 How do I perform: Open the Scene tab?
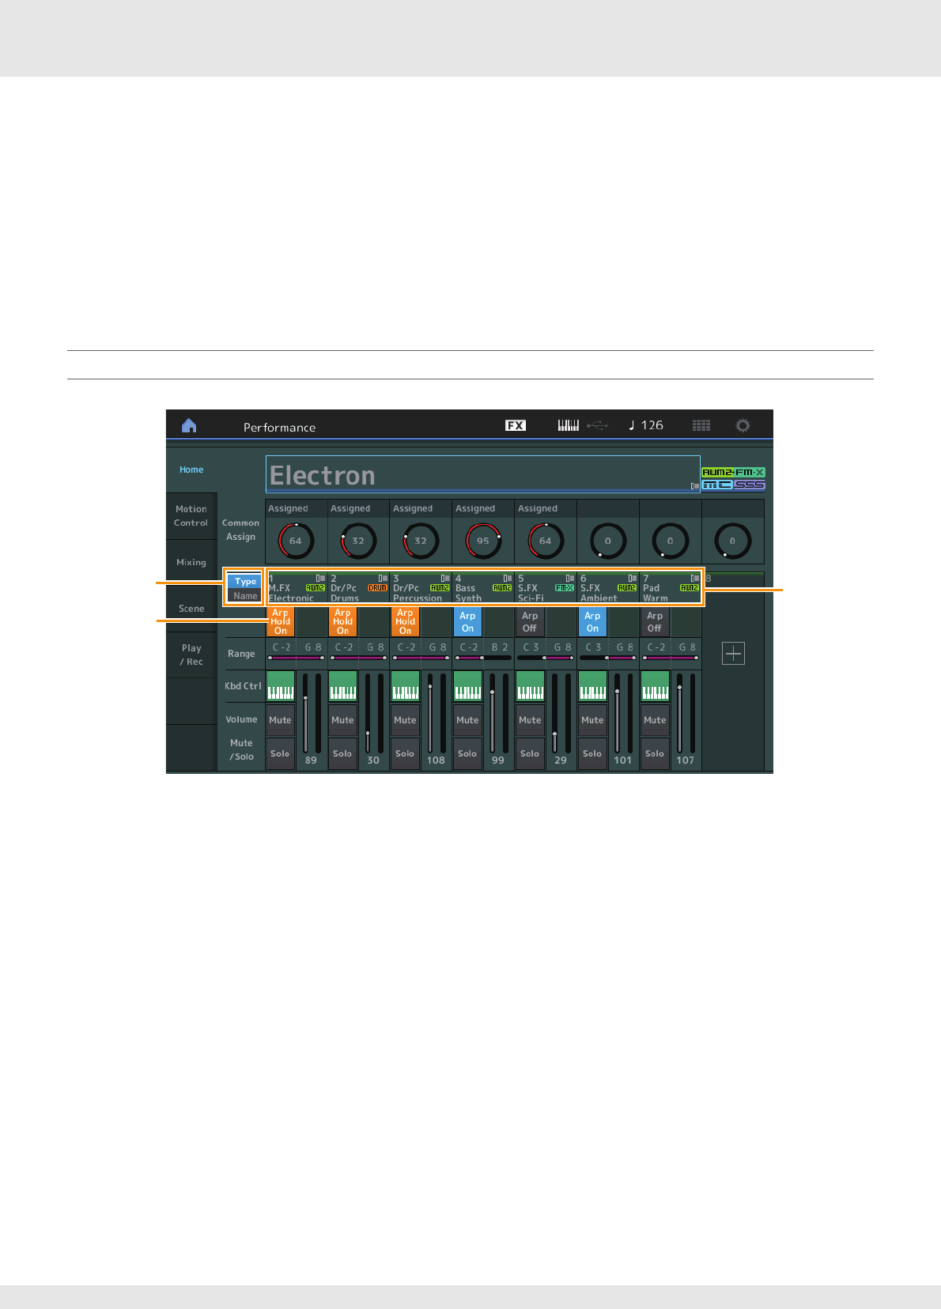[x=191, y=609]
